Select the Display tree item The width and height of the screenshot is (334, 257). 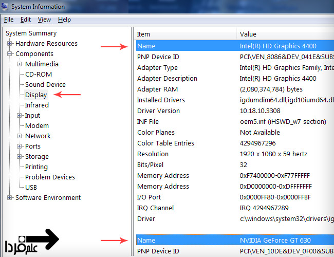click(36, 95)
